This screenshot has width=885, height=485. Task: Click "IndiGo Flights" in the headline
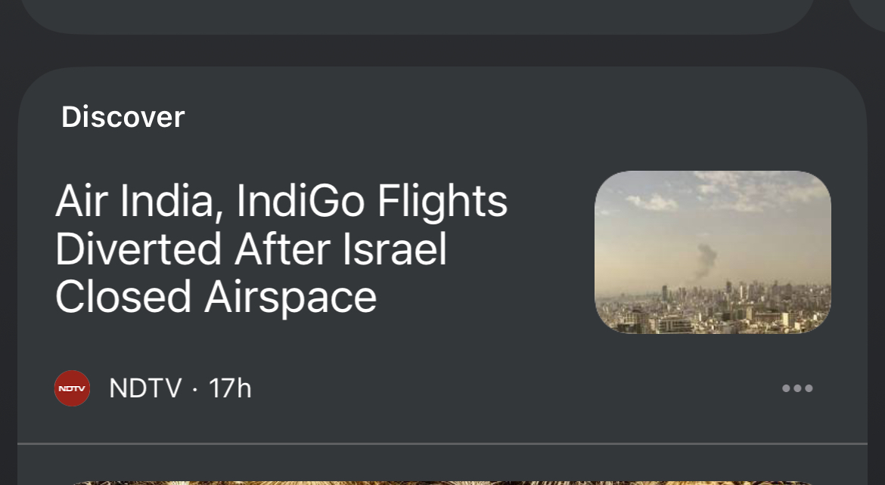(372, 202)
